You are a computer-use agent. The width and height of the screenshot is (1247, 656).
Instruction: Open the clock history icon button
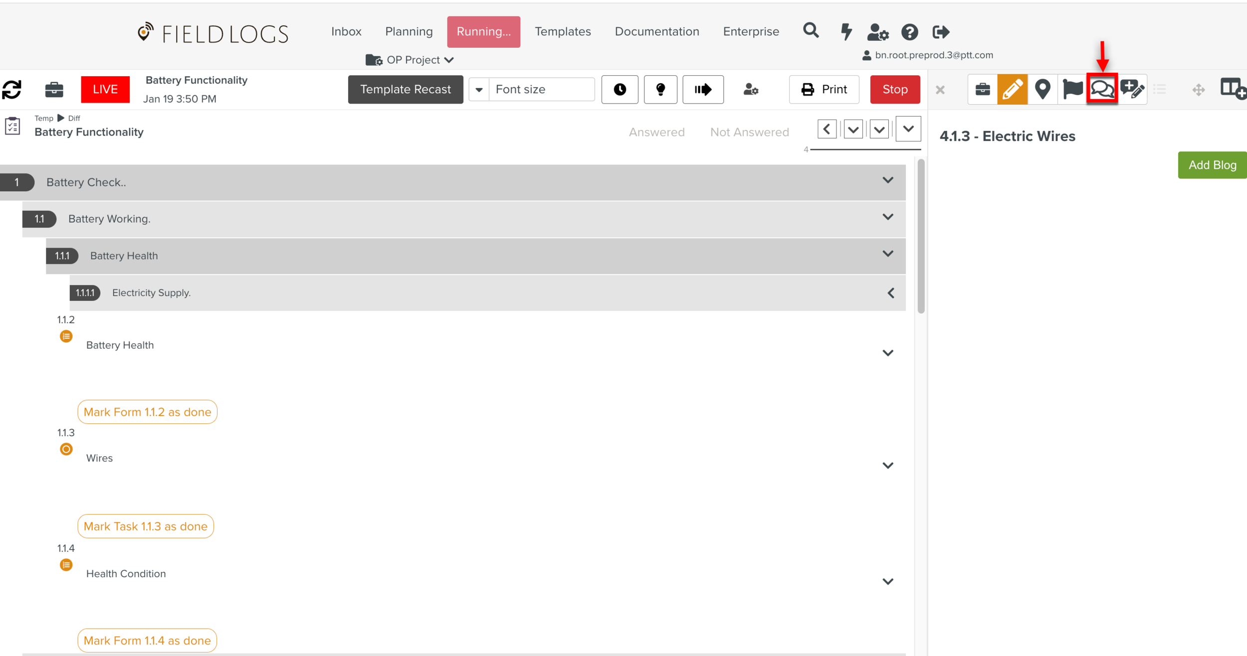point(620,90)
